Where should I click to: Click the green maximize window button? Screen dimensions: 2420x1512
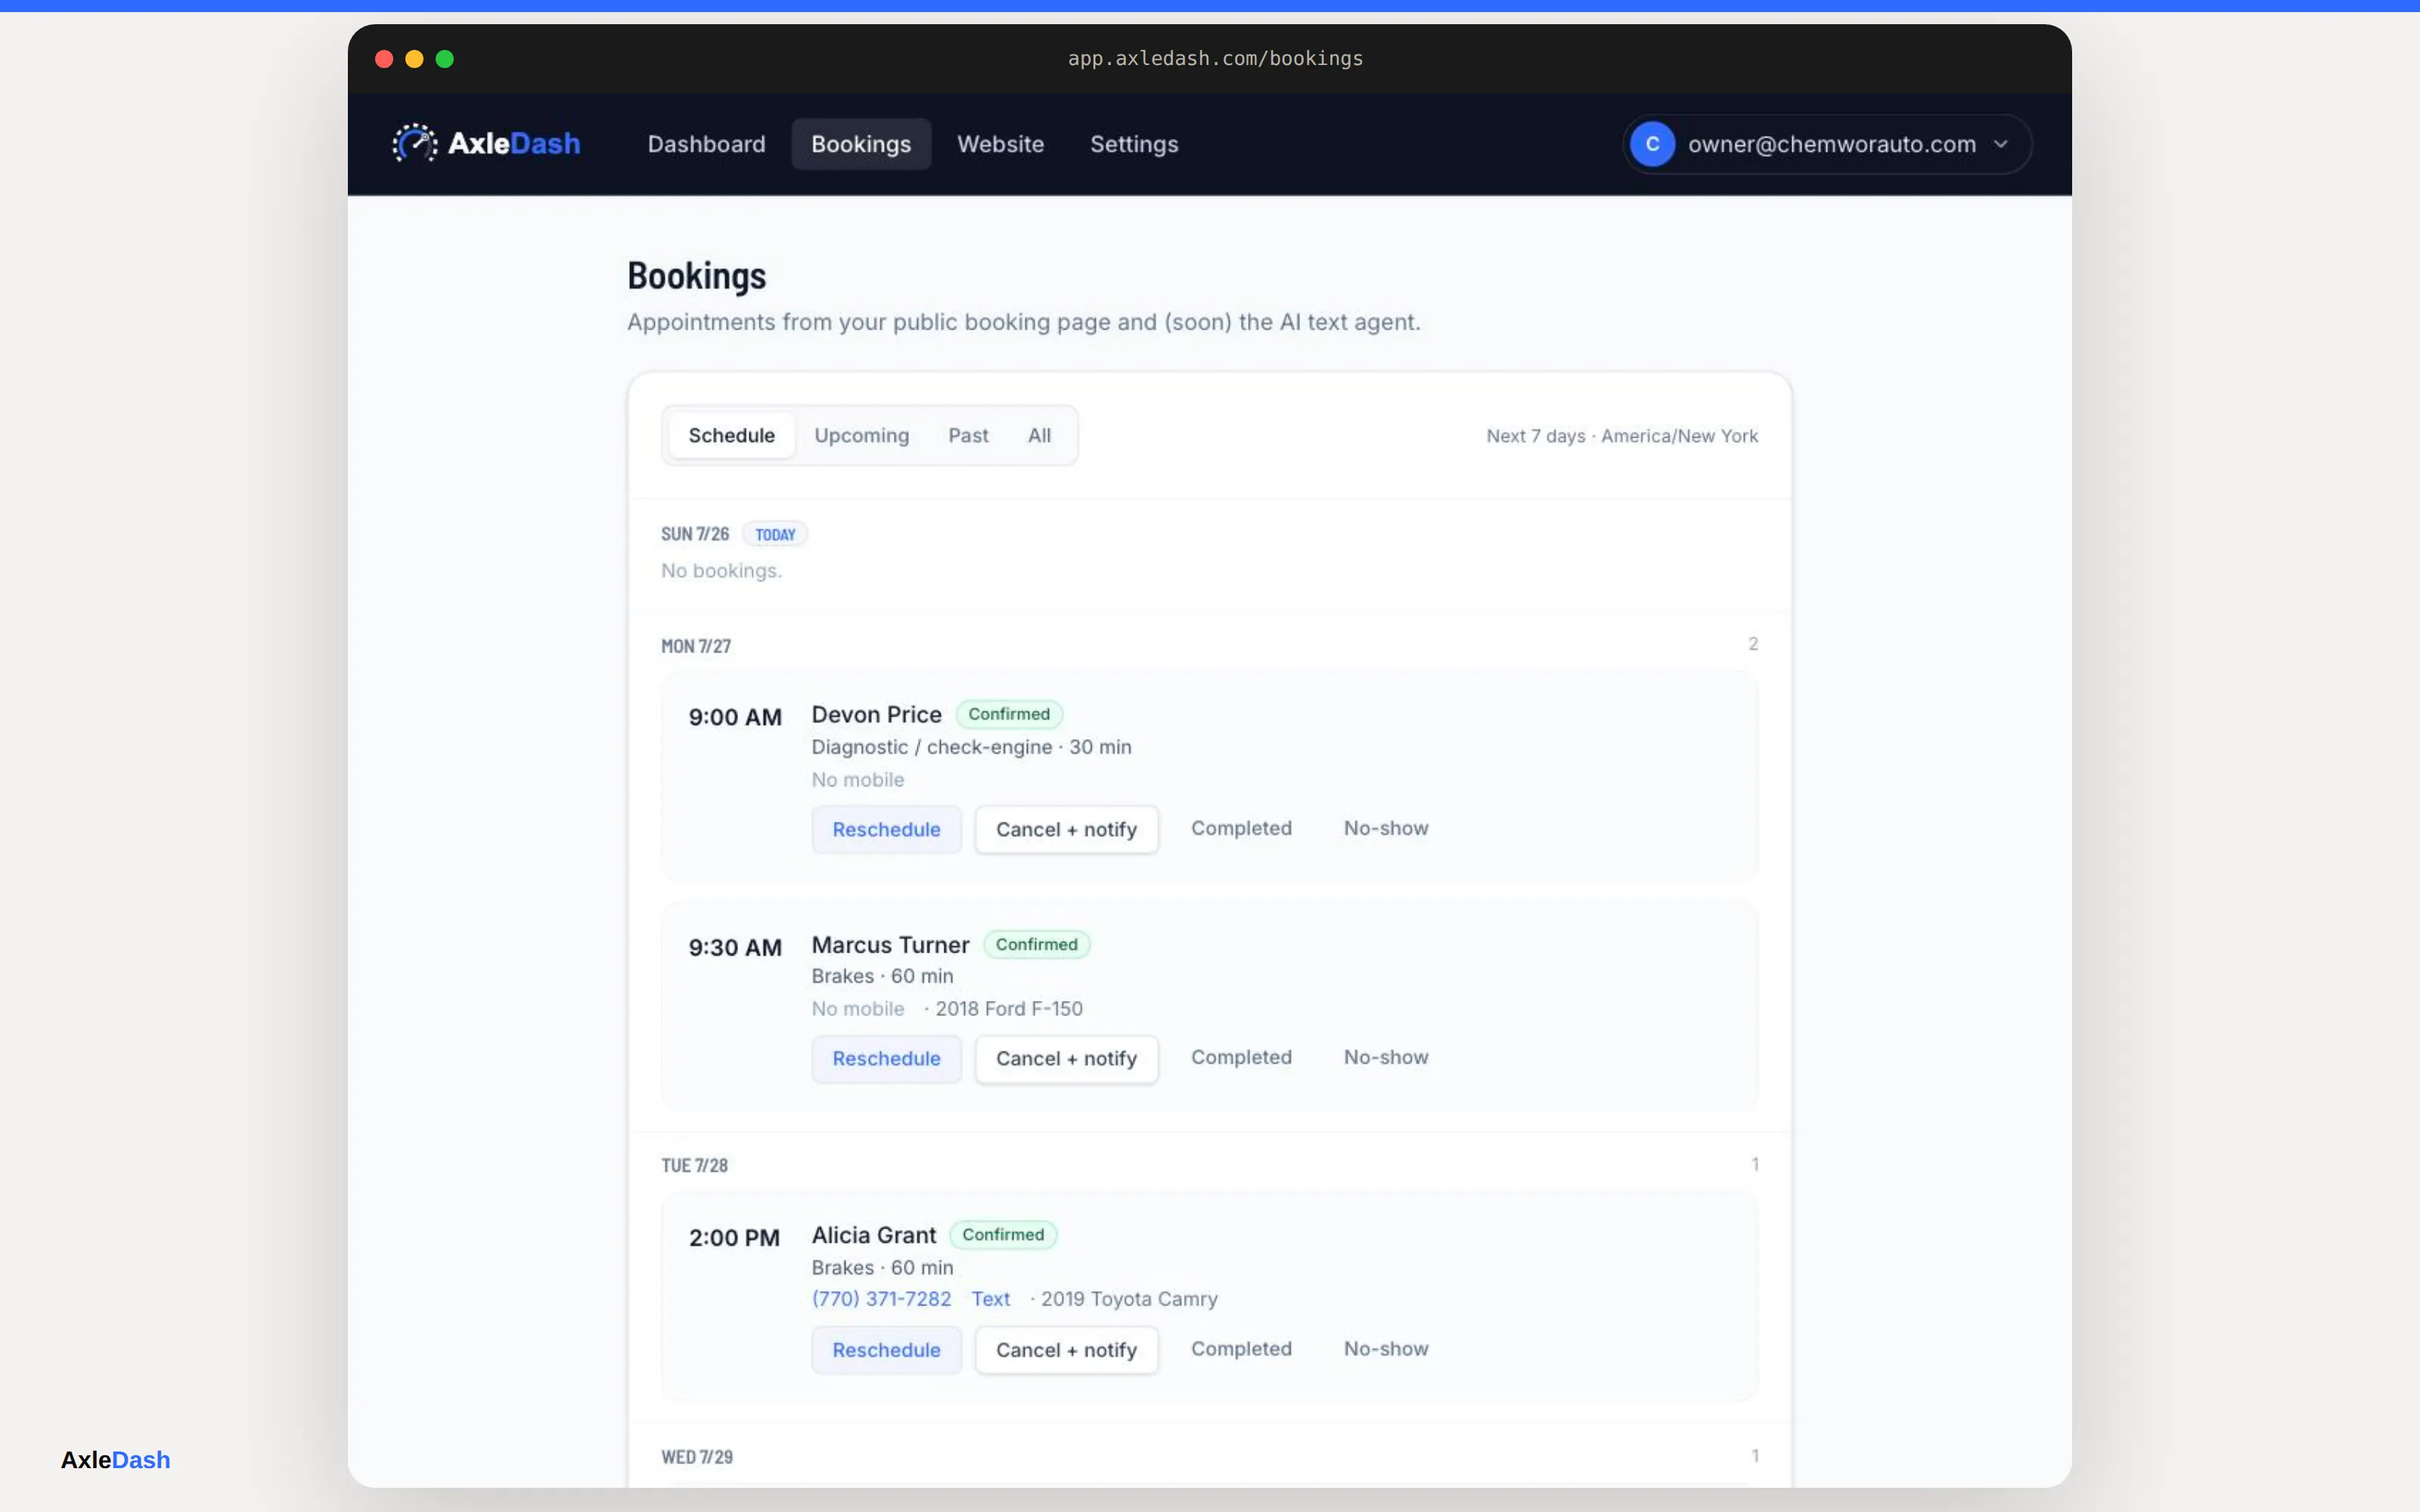(445, 59)
